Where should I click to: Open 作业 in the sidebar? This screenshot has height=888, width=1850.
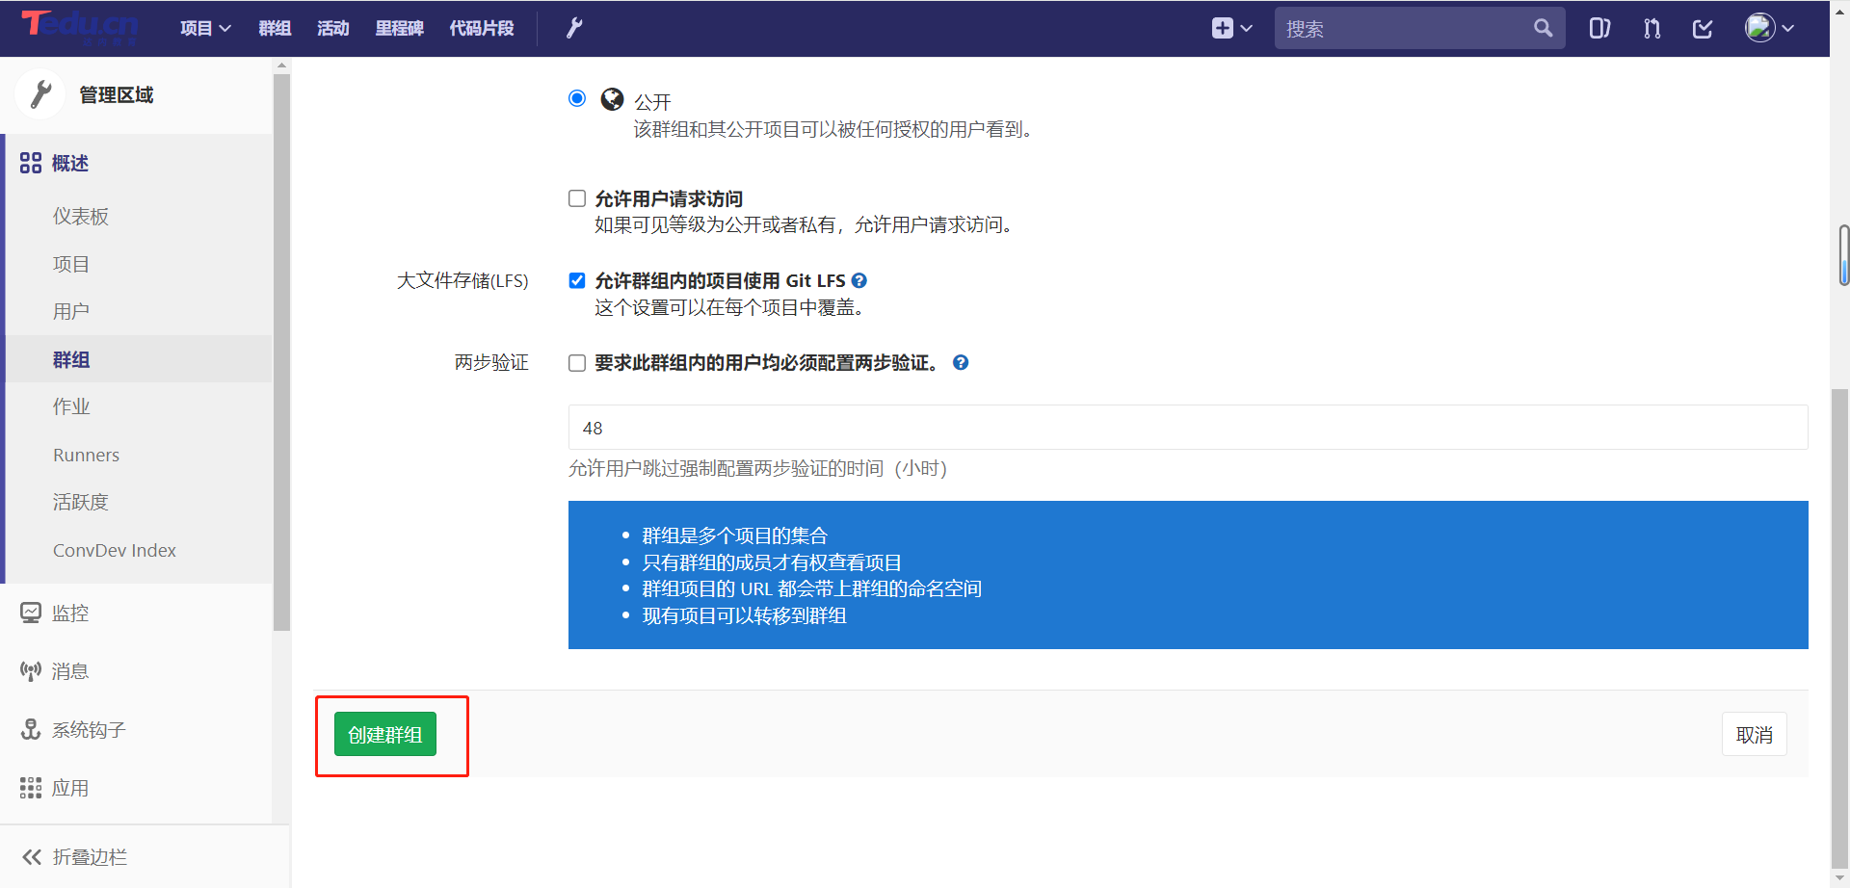[71, 406]
